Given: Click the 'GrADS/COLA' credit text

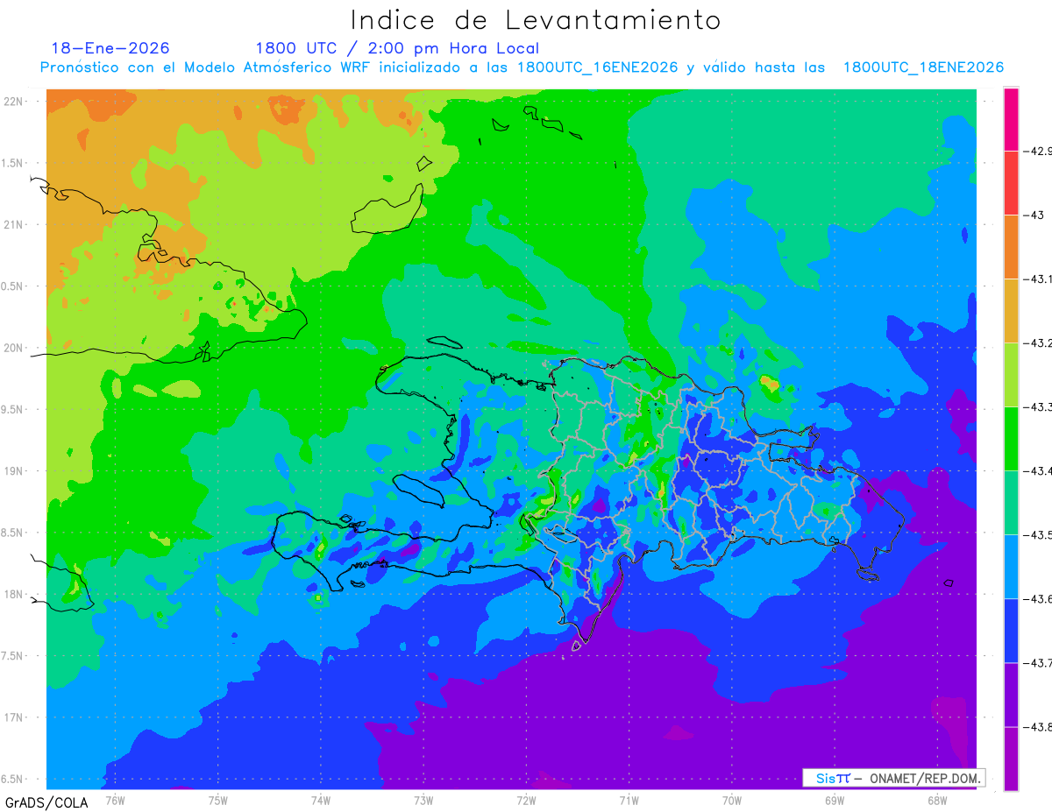Looking at the screenshot, I should pyautogui.click(x=46, y=802).
